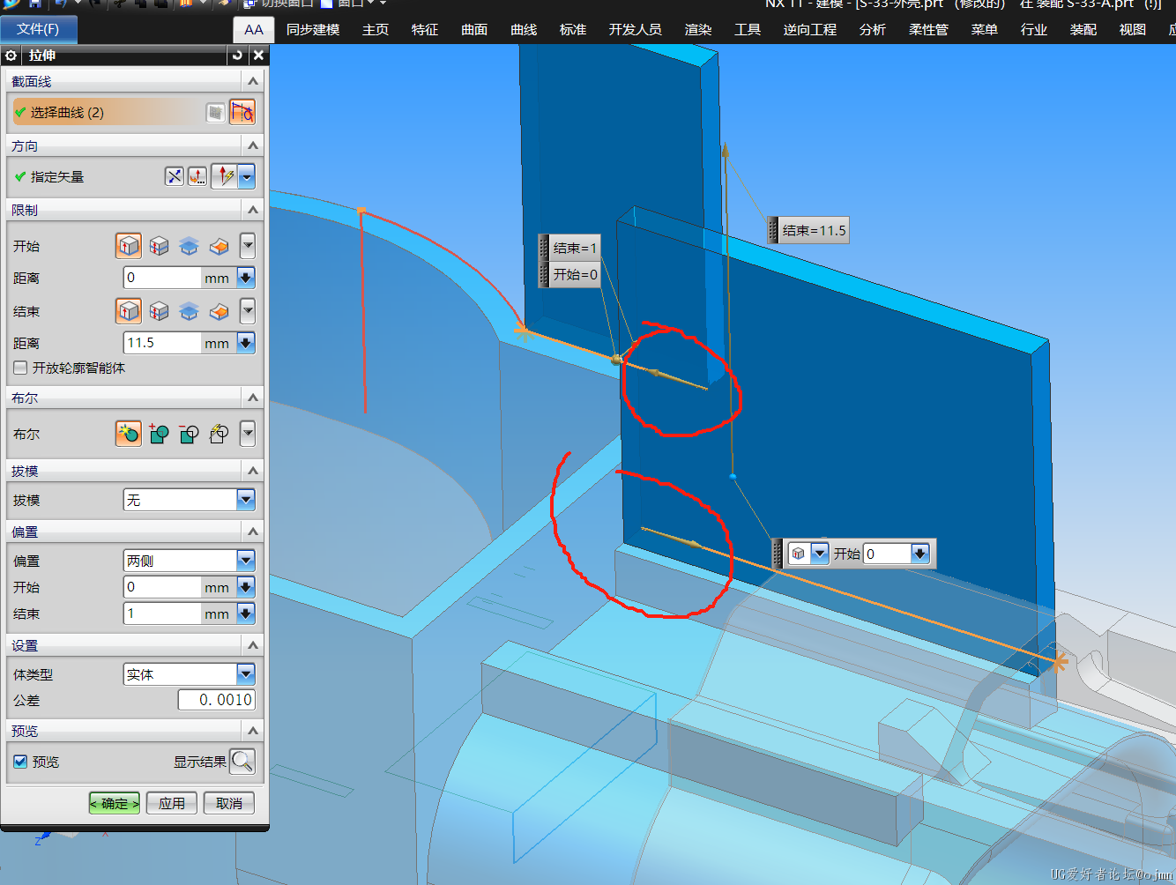The width and height of the screenshot is (1176, 885).
Task: Open 结束 limit options dropdown
Action: coord(248,311)
